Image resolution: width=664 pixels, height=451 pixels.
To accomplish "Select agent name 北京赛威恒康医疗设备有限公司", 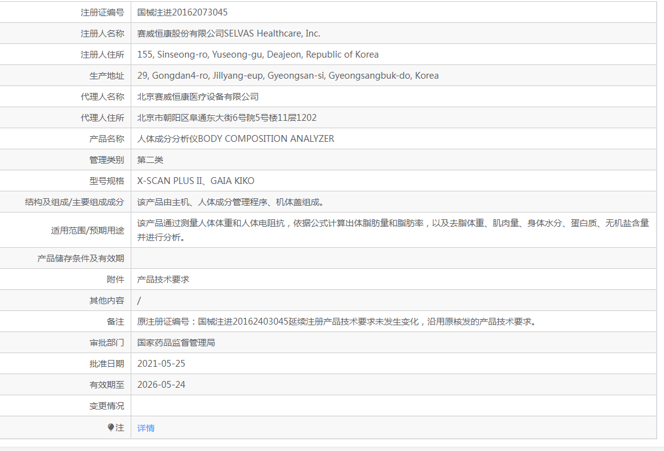I will pyautogui.click(x=198, y=97).
